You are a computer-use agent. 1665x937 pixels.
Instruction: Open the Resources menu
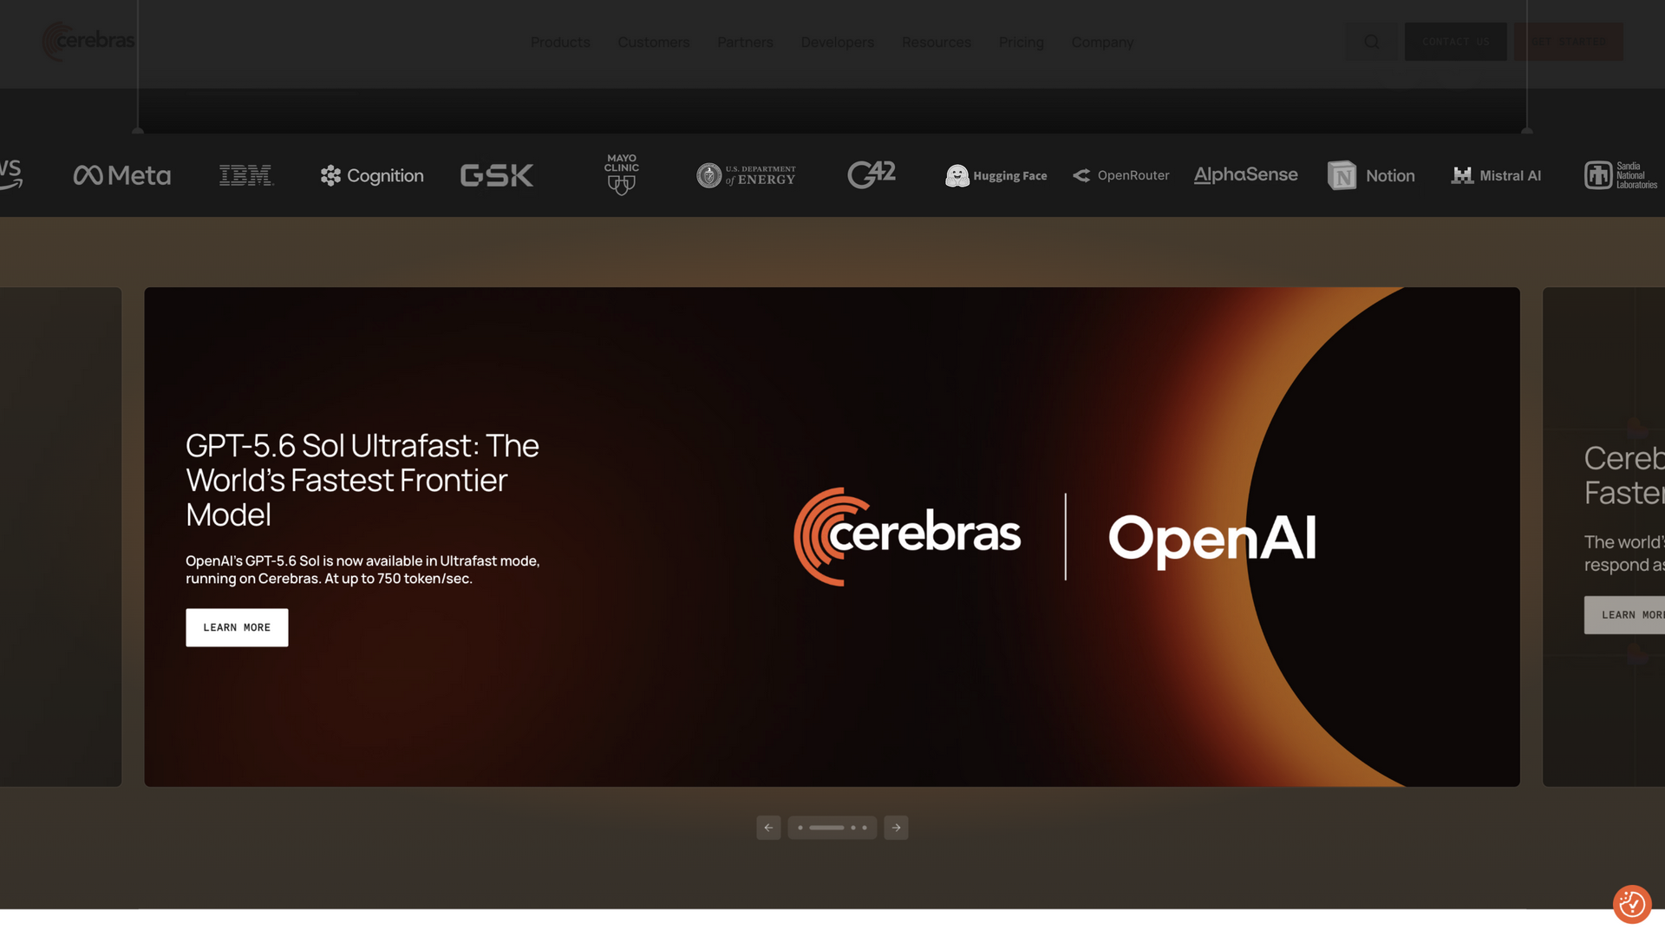937,42
